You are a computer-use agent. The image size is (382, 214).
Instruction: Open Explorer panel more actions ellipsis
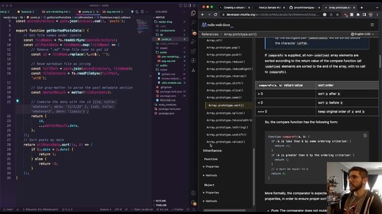[x=184, y=12]
